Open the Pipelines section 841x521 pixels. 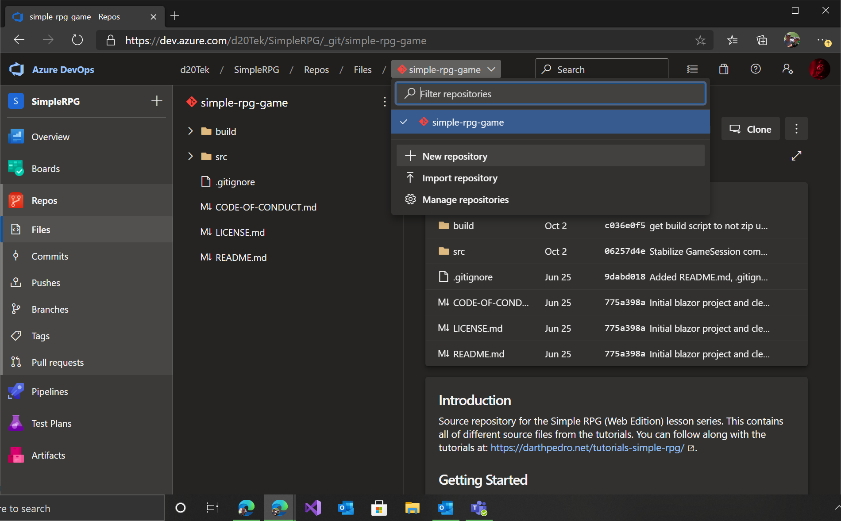tap(49, 391)
